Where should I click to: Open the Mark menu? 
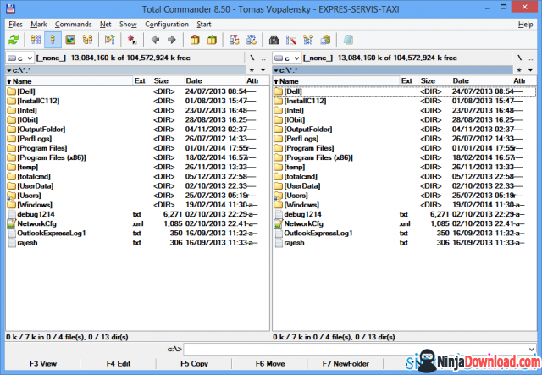coord(39,25)
